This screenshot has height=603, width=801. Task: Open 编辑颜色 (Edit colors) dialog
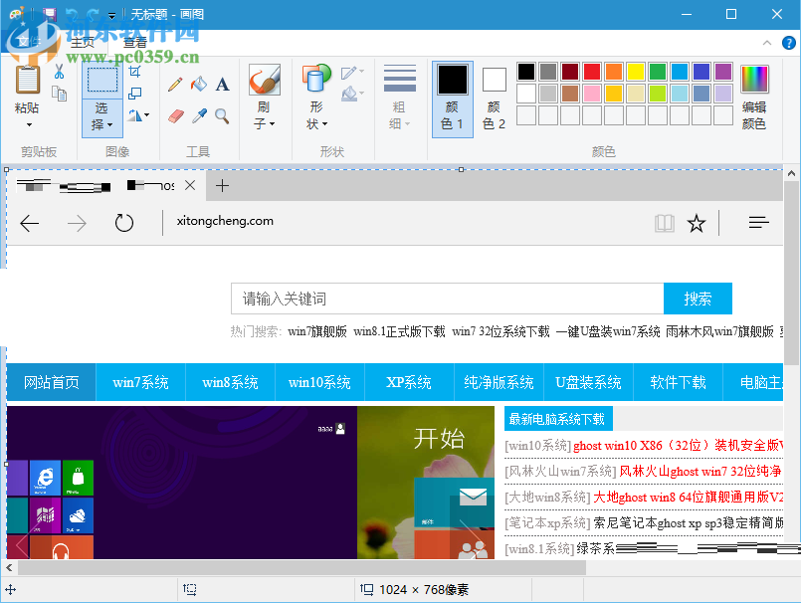(753, 97)
